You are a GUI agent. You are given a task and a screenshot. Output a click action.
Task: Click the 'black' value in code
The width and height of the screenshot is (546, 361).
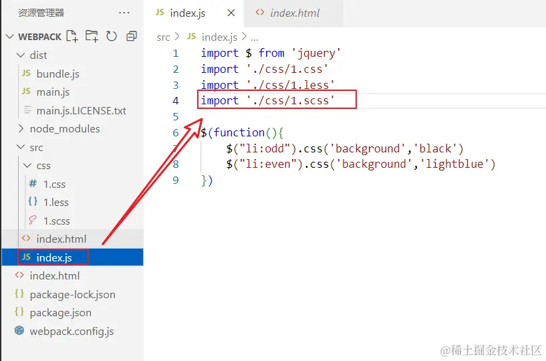click(x=435, y=149)
